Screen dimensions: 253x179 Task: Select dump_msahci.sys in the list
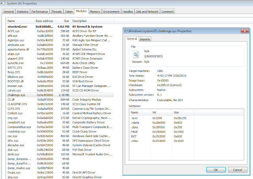[60, 168]
